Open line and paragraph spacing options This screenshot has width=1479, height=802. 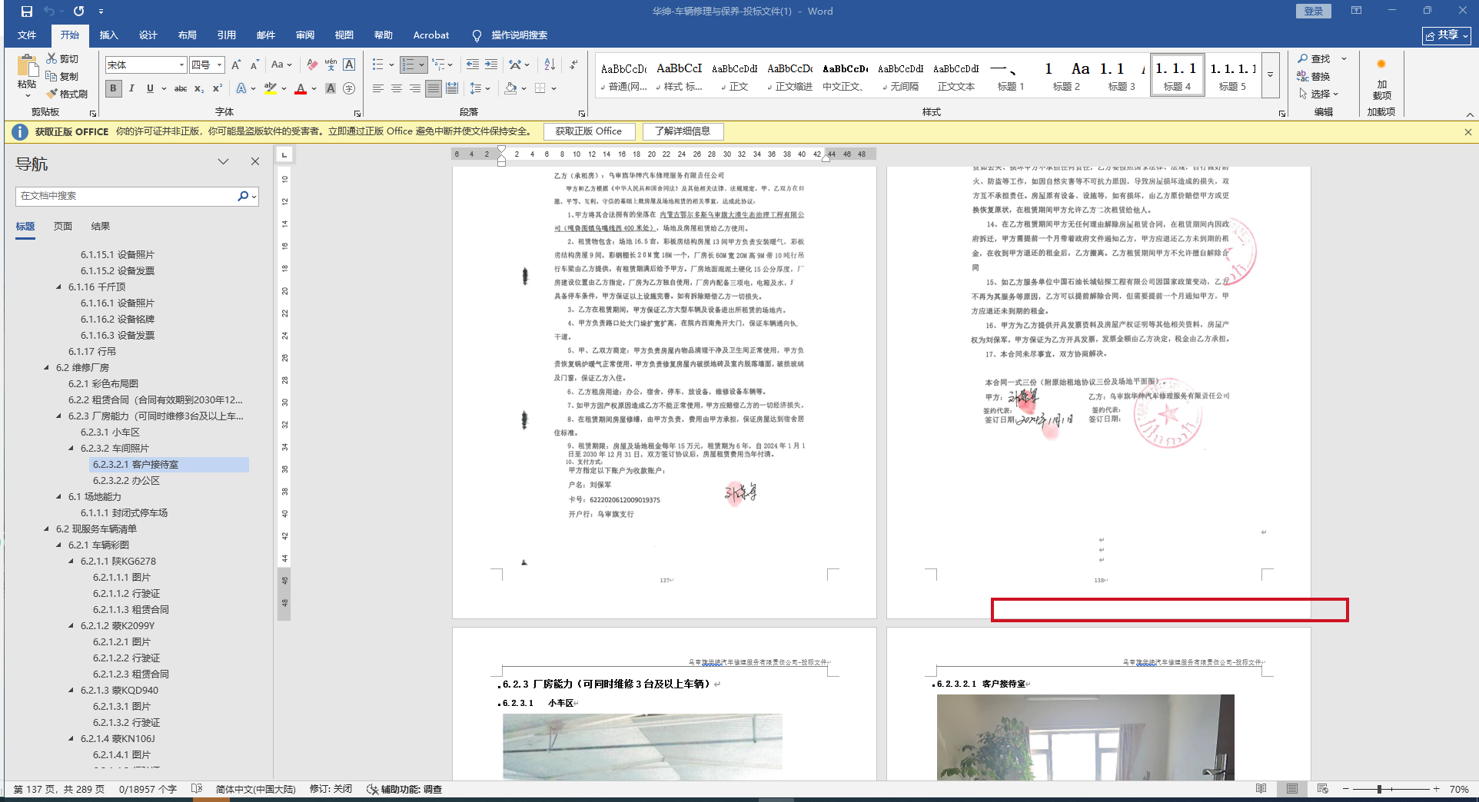coord(477,88)
